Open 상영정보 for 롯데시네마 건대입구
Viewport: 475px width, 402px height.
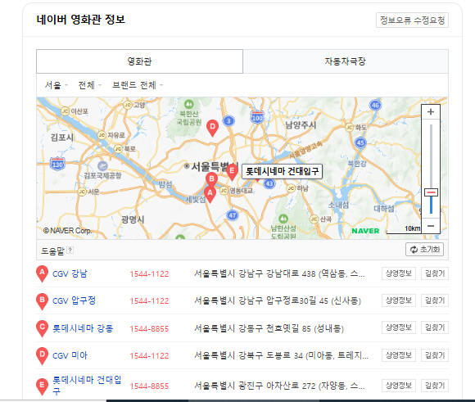(x=399, y=386)
